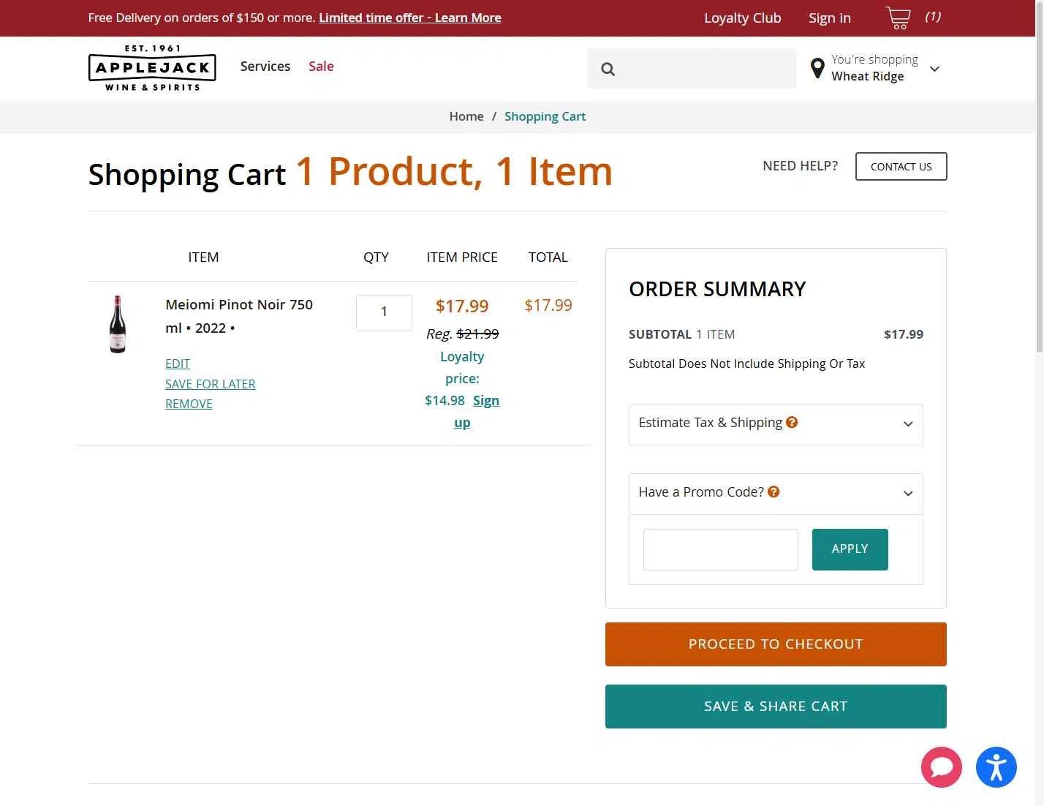Viewport: 1044px width, 806px height.
Task: Click help icon beside Have a Promo Code
Action: (773, 491)
